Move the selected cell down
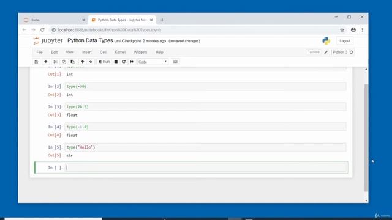This screenshot has height=220, width=392. click(91, 62)
